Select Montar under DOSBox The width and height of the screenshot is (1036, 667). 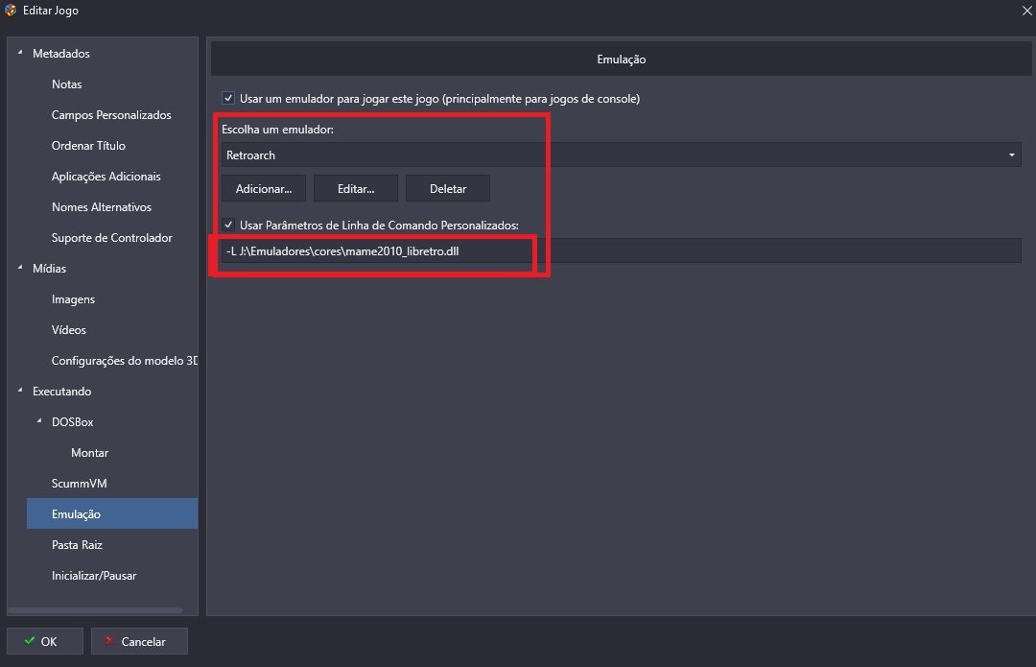click(x=90, y=453)
